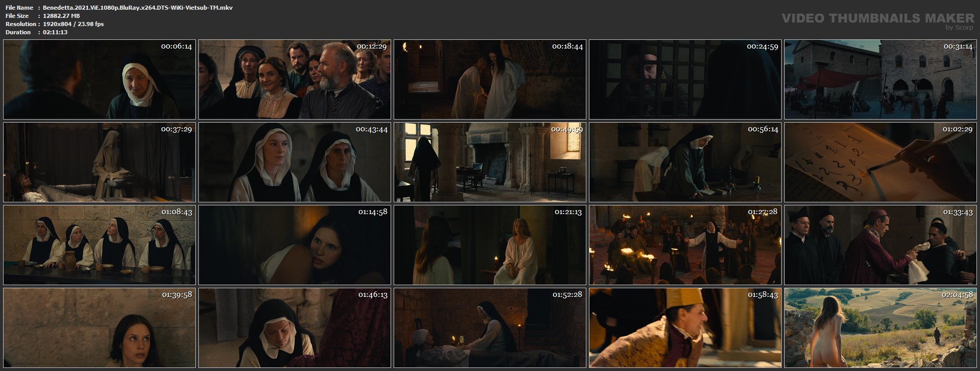This screenshot has height=371, width=980.
Task: Click the thumbnail timestamped 00:06:14
Action: (x=99, y=79)
